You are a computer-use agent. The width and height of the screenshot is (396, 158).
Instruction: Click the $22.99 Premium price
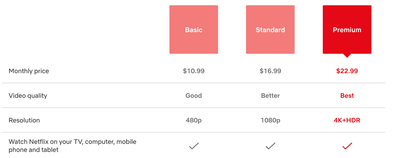point(347,71)
